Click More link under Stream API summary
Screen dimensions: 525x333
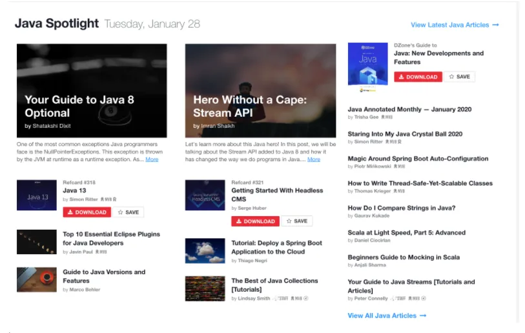click(314, 159)
